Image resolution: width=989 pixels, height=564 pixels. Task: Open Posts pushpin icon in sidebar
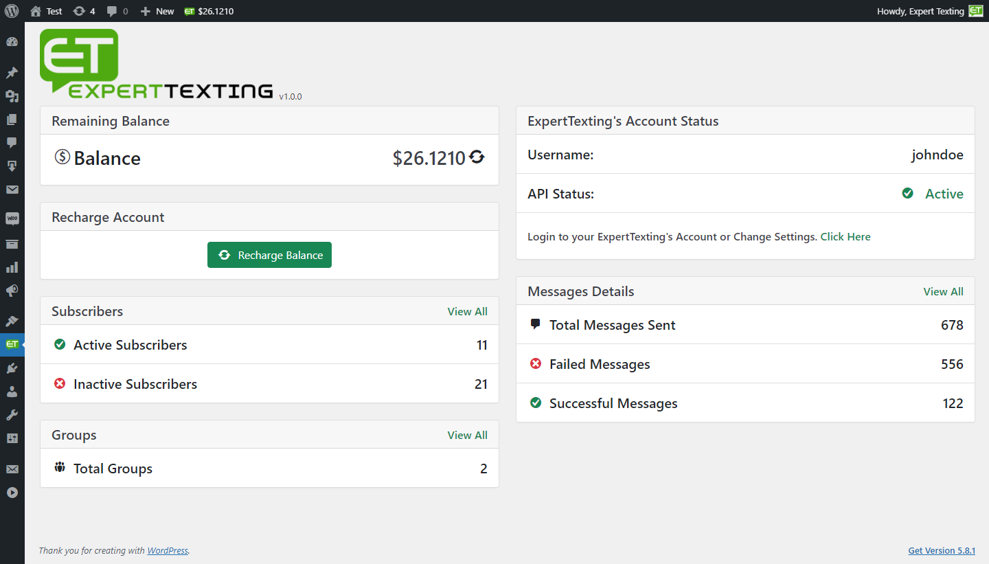[12, 73]
